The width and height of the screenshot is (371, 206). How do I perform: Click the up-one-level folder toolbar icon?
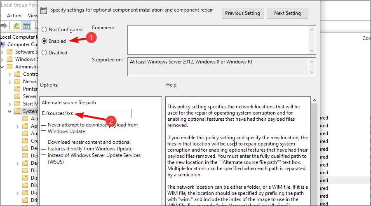point(16,26)
